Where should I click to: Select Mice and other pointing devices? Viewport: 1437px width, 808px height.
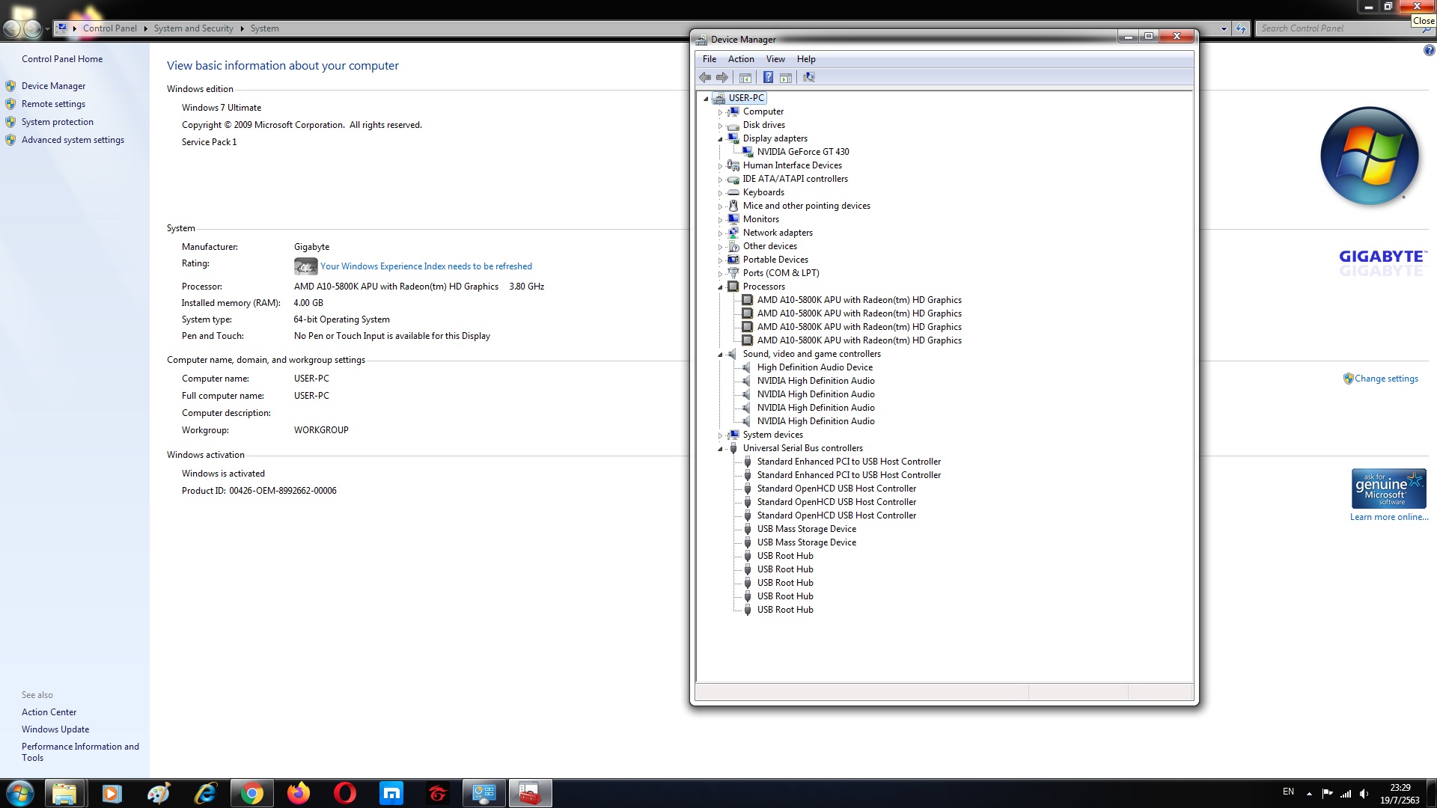click(x=806, y=206)
